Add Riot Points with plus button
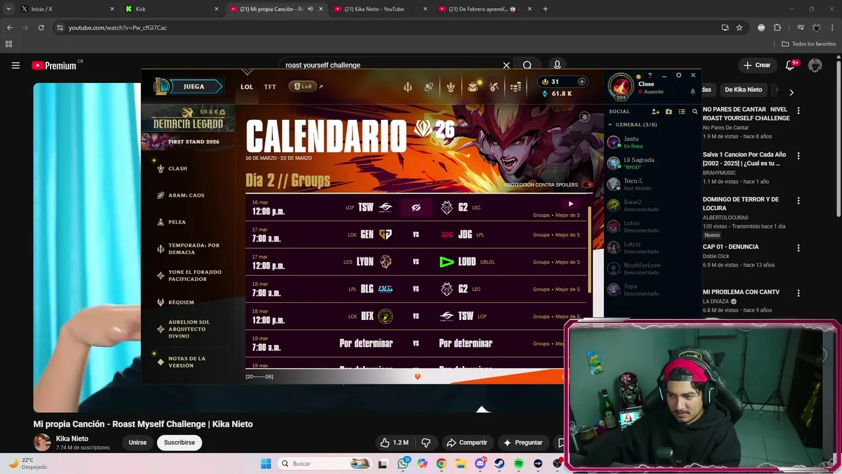Screen dimensions: 842x474 [582, 82]
